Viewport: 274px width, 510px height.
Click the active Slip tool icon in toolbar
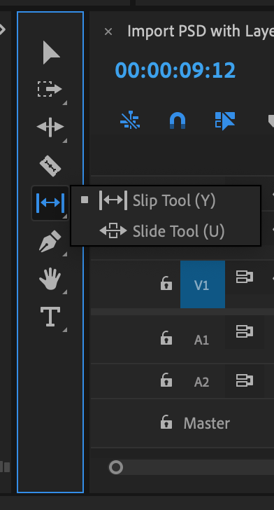50,203
